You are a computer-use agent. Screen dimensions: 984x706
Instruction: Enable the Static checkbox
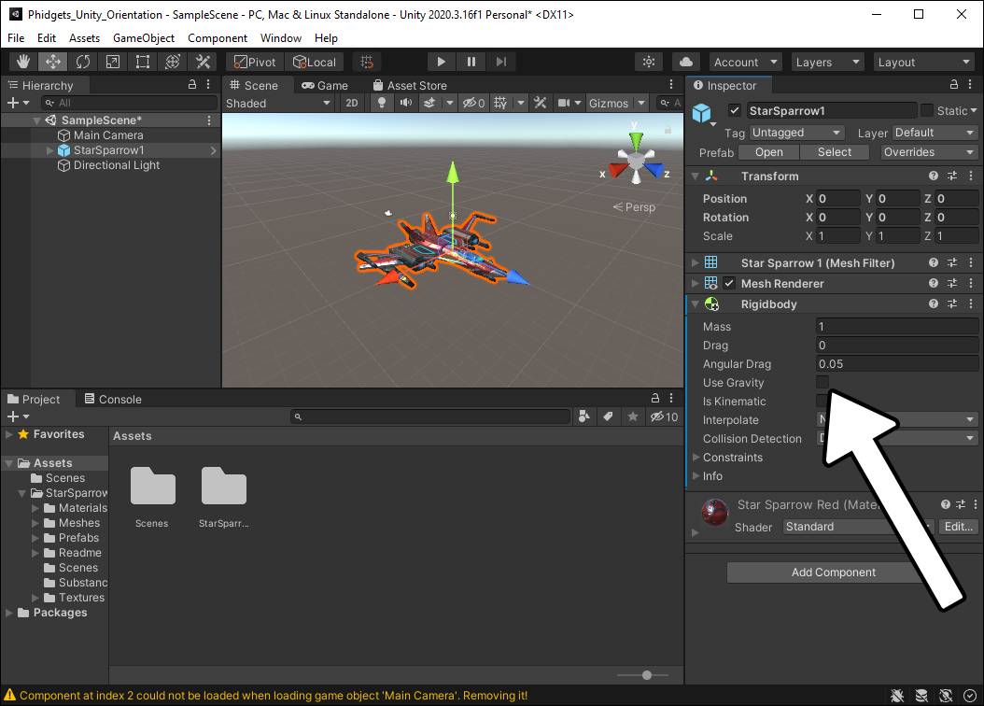click(x=927, y=110)
